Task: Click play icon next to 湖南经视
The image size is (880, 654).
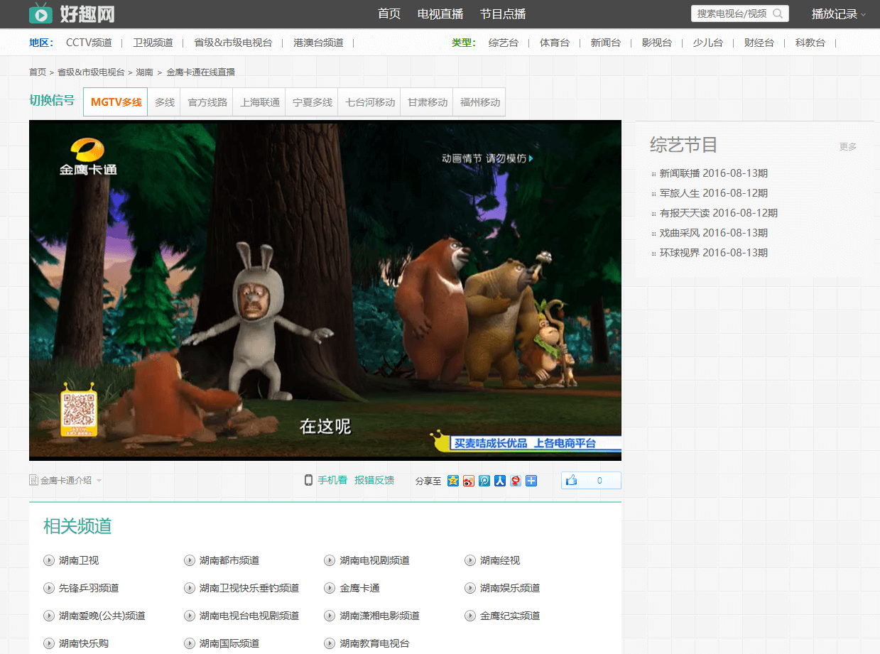Action: coord(470,560)
